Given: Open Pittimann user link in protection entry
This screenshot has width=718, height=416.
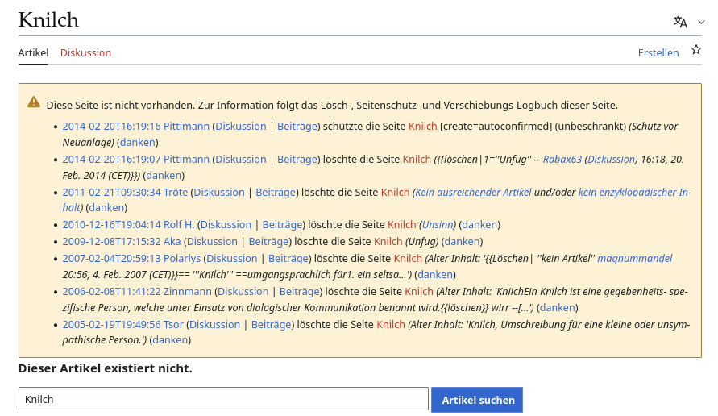Looking at the screenshot, I should click(186, 127).
